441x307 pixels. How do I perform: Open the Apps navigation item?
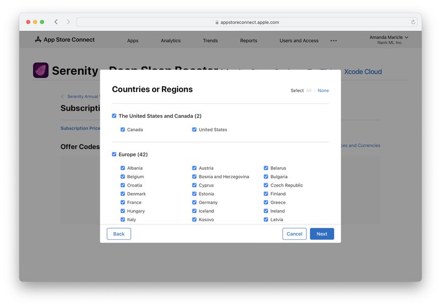click(133, 41)
